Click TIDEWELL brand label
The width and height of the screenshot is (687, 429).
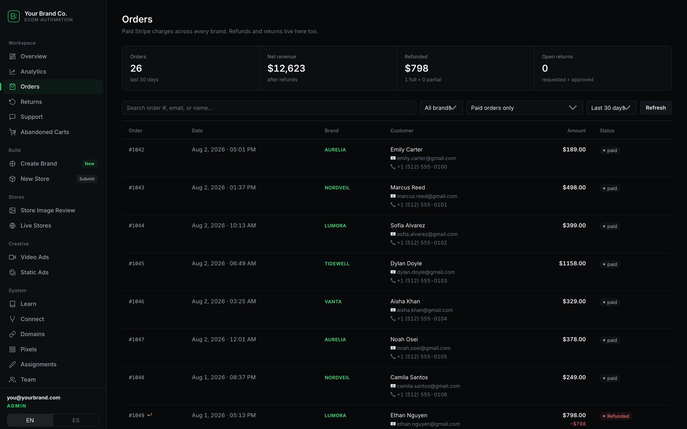(x=337, y=264)
